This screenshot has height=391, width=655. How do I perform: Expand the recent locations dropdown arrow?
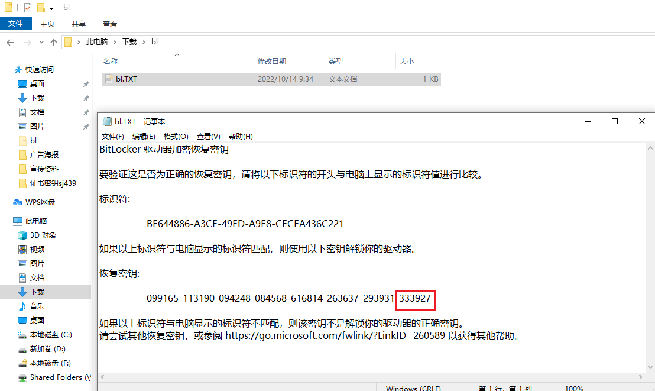(41, 42)
